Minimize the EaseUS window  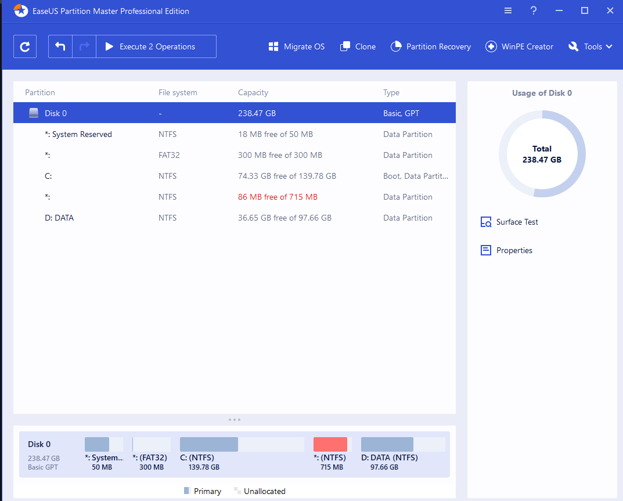point(559,10)
